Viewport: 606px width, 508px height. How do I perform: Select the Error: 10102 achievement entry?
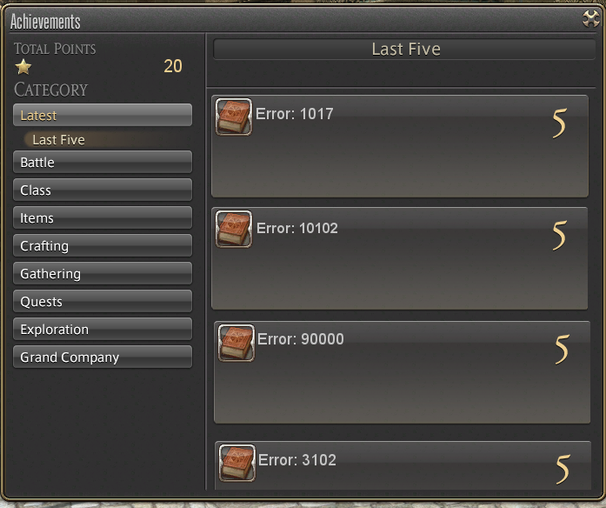coord(400,258)
